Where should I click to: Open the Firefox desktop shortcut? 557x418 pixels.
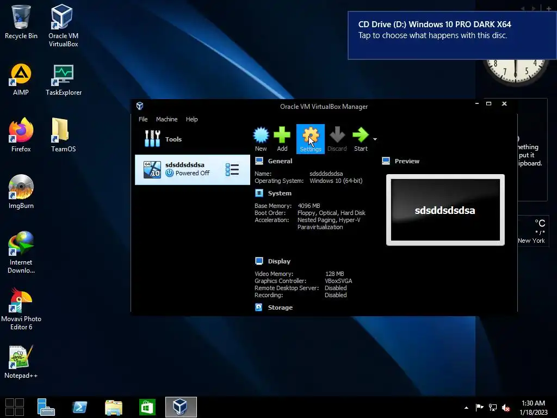[x=21, y=135]
